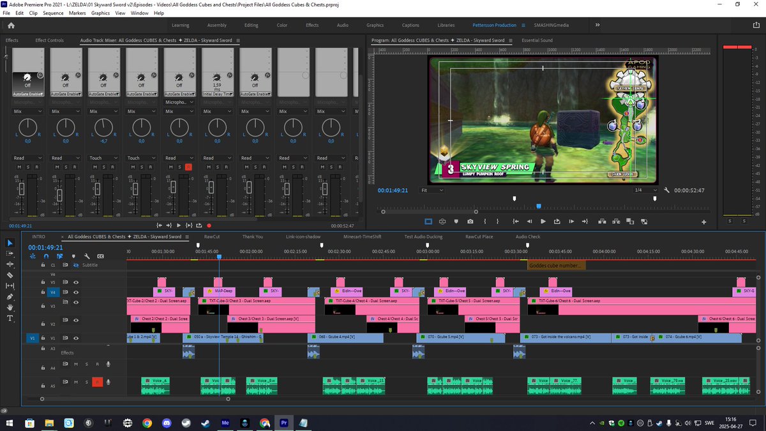Image resolution: width=766 pixels, height=431 pixels.
Task: Click the Home icon in workspace bar
Action: click(10, 25)
